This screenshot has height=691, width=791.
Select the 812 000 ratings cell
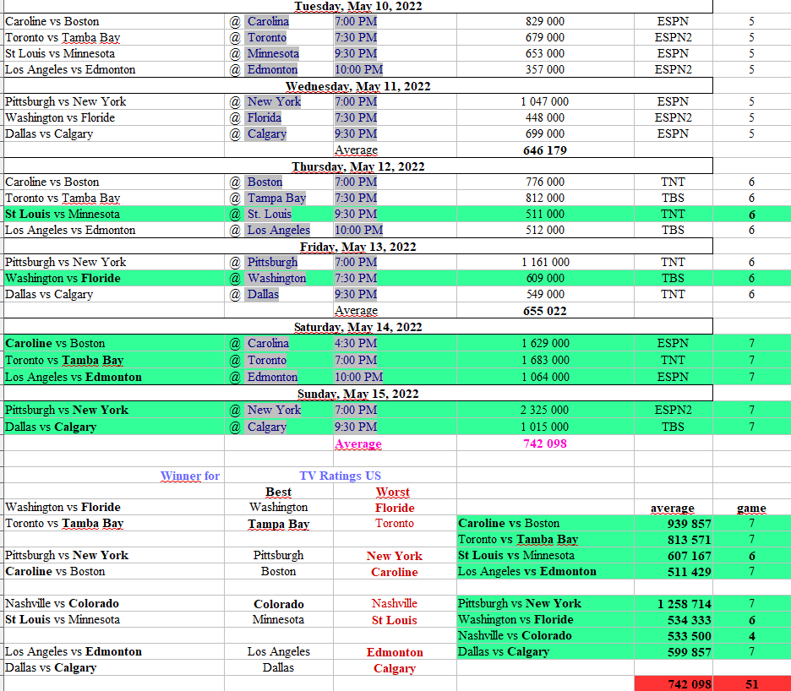545,198
